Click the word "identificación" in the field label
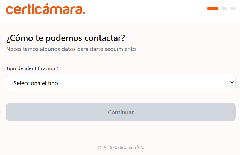 40,68
